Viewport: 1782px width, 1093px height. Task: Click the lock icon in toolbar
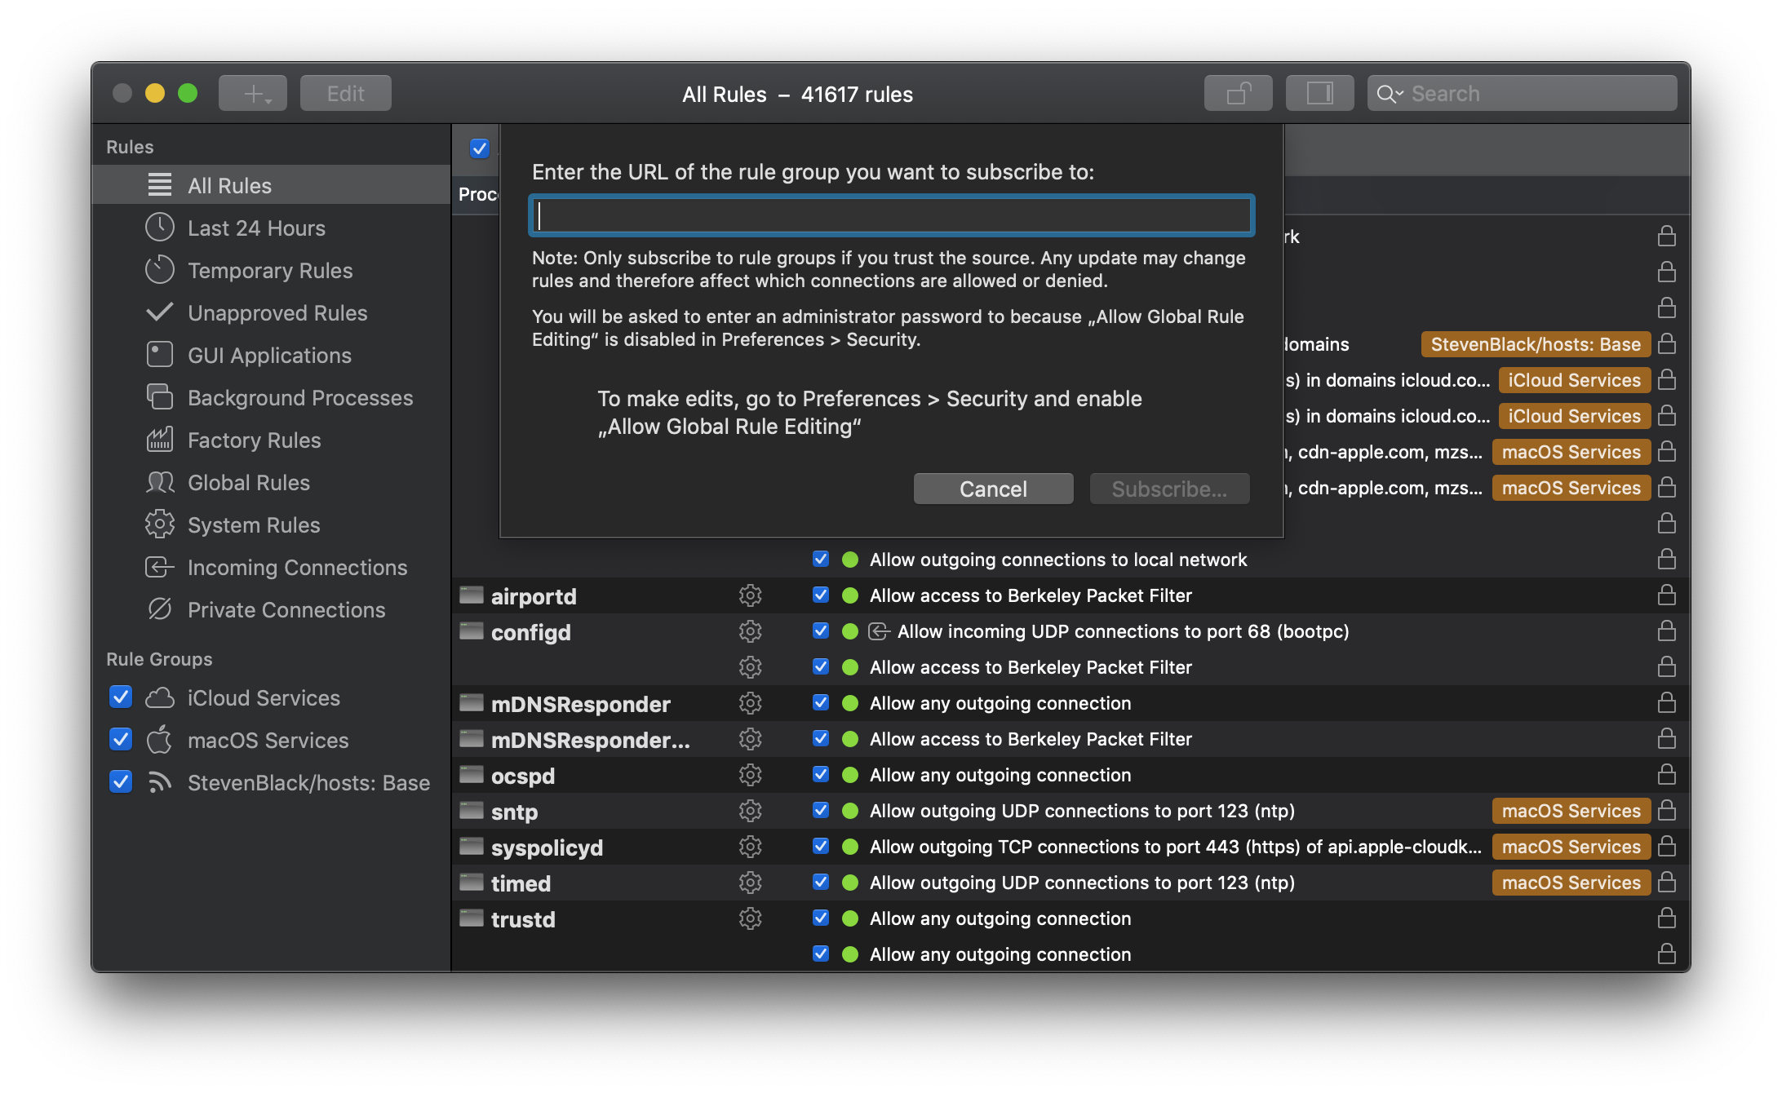1238,94
